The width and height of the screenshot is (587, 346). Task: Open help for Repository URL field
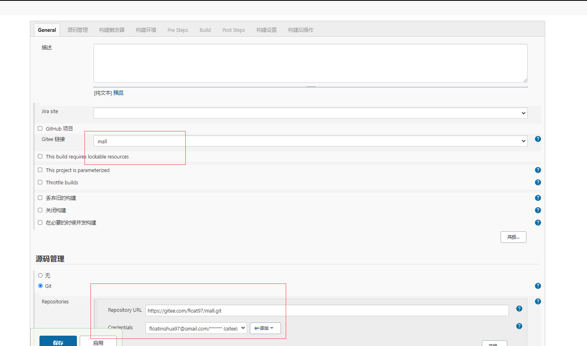[519, 309]
